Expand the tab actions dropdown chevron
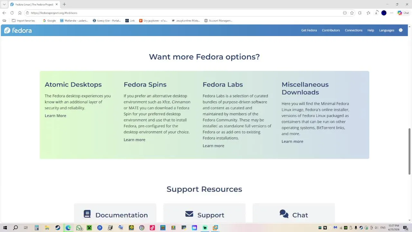The width and height of the screenshot is (412, 232). (x=4, y=5)
